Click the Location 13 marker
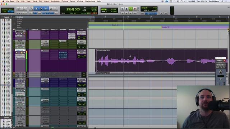230x129 pixels. click(x=165, y=27)
